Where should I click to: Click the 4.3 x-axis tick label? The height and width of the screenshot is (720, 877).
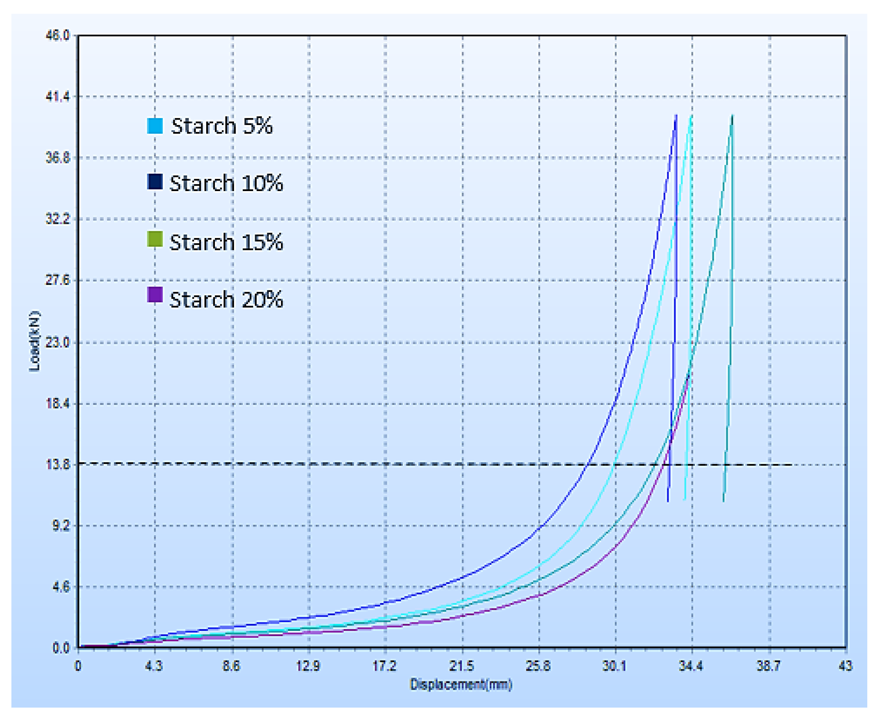(154, 666)
